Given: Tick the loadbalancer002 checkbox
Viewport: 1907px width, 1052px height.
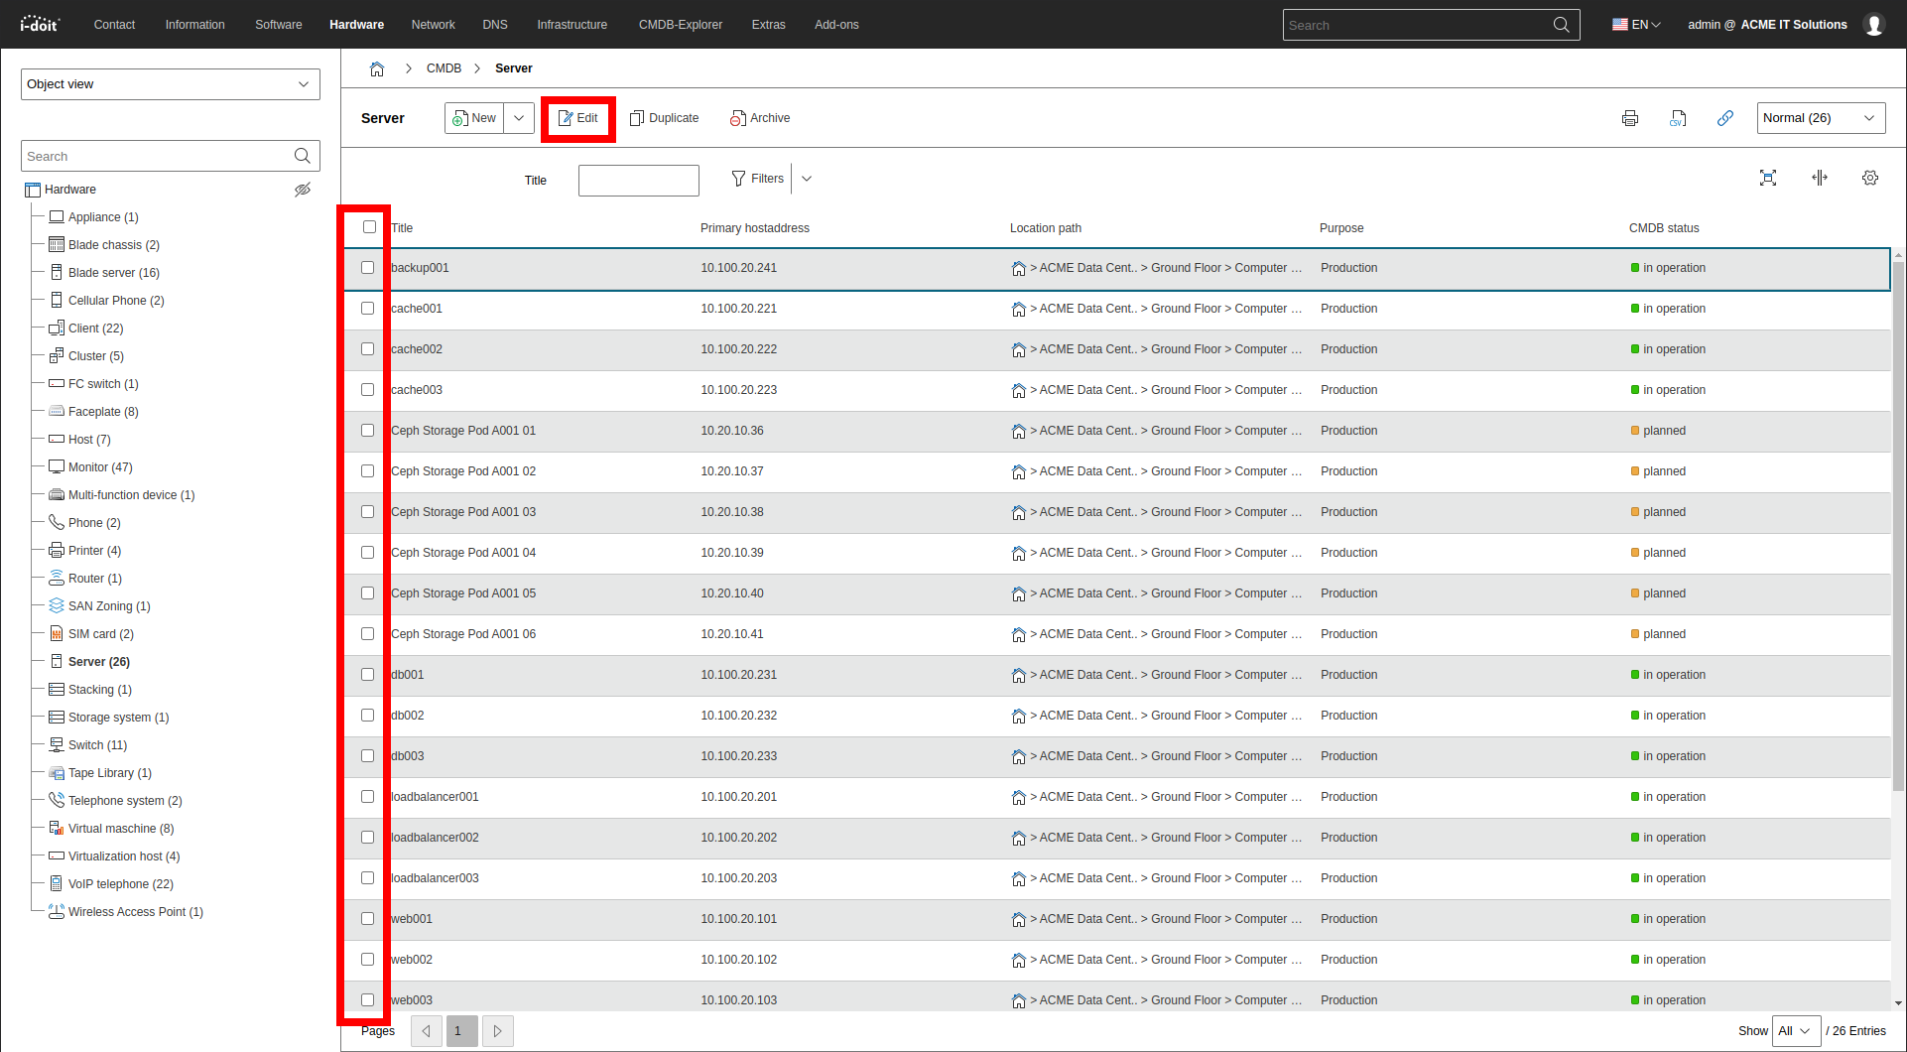Looking at the screenshot, I should [368, 838].
